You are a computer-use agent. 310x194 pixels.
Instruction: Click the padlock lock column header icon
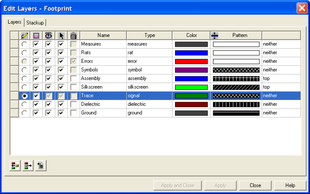(74, 35)
